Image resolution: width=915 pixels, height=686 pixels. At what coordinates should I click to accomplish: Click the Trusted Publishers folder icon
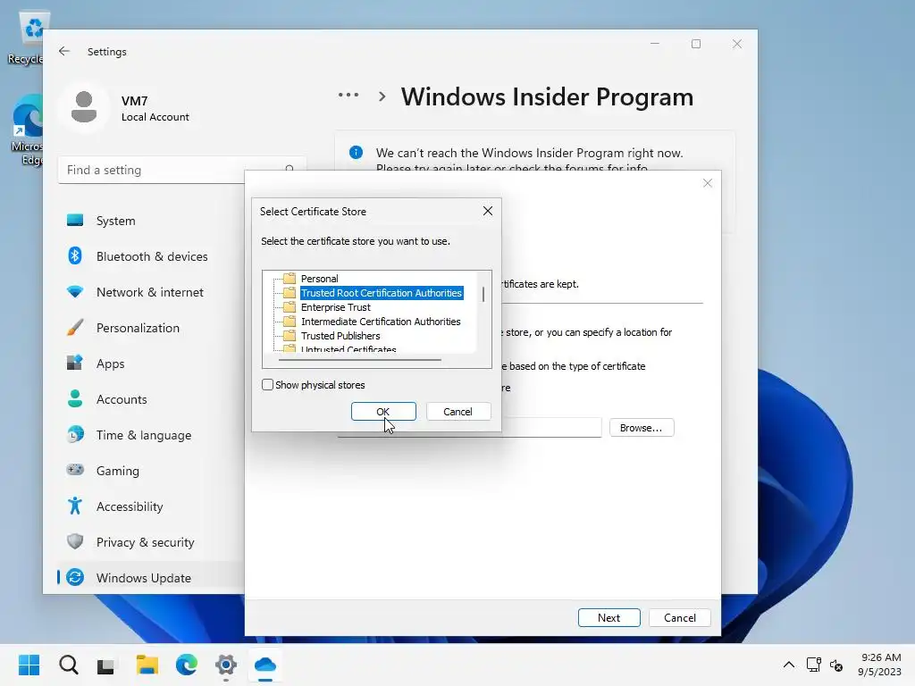290,336
